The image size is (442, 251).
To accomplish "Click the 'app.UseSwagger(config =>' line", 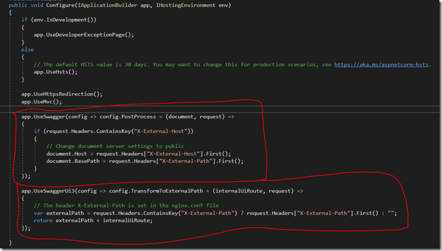I will pyautogui.click(x=128, y=117).
